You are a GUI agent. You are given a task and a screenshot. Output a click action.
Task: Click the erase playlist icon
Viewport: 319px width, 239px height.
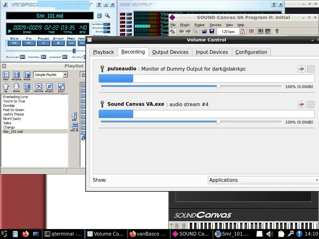pos(27,76)
